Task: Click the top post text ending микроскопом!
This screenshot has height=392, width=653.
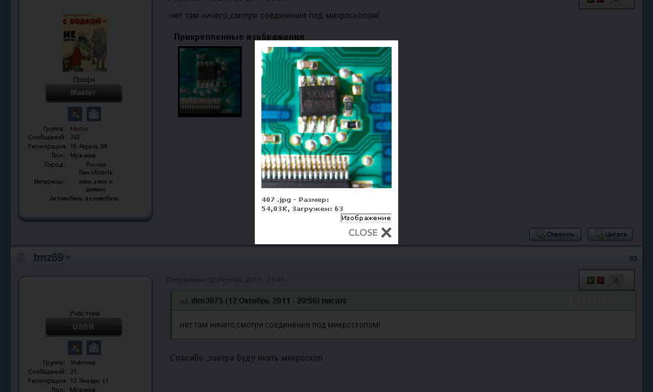Action: coord(275,16)
